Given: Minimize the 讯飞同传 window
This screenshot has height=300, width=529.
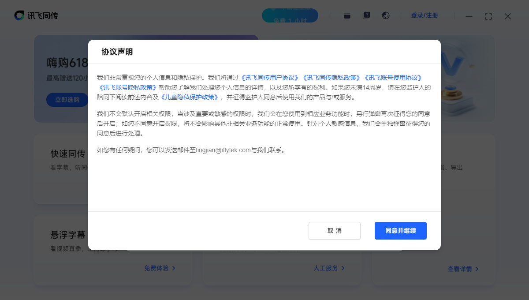Looking at the screenshot, I should pyautogui.click(x=469, y=16).
